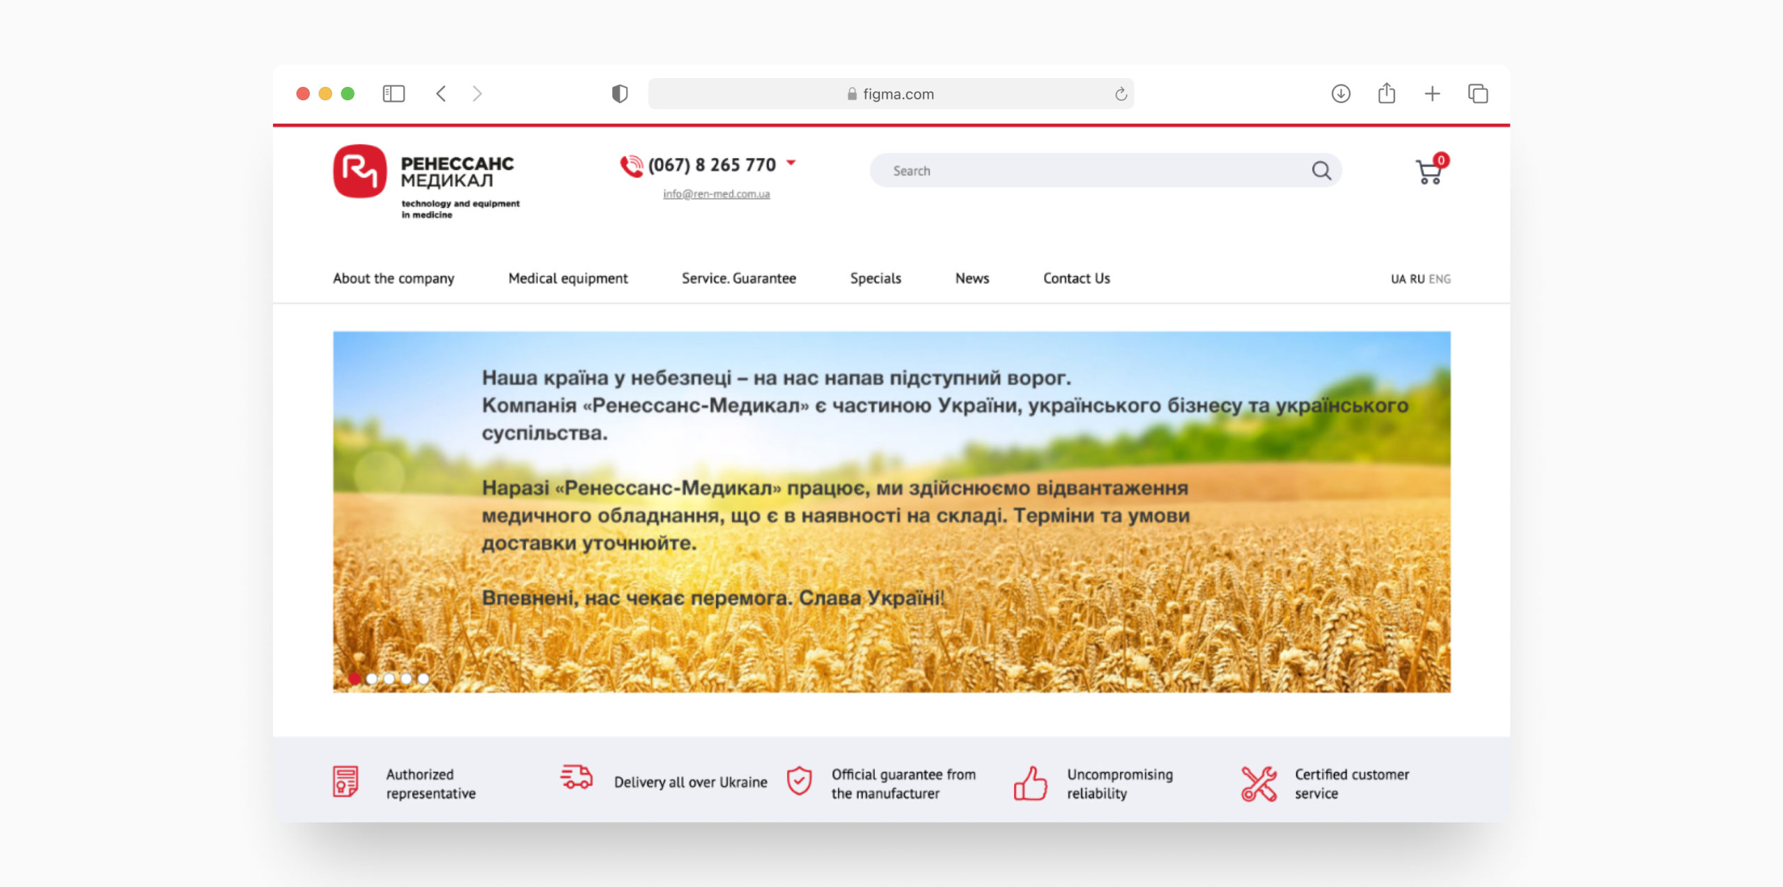
Task: Reload the page with refresh icon
Action: tap(1121, 94)
